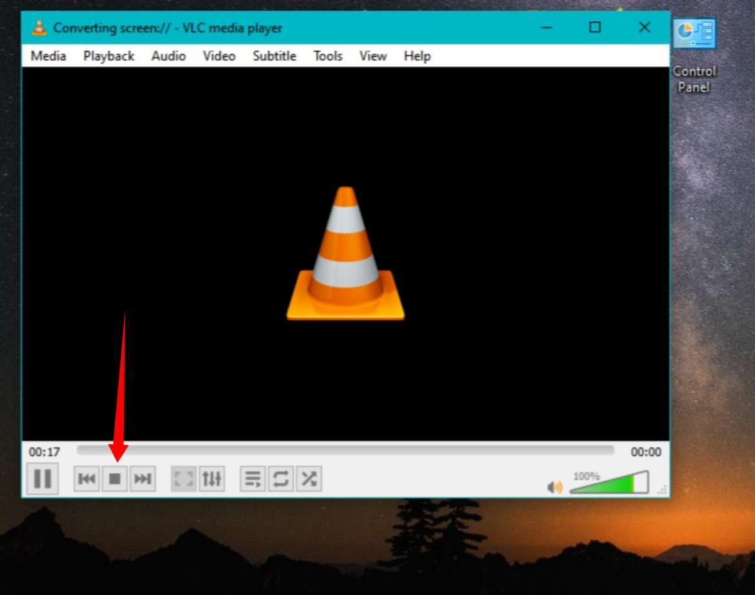
Task: Open the Subtitle menu
Action: pos(274,56)
